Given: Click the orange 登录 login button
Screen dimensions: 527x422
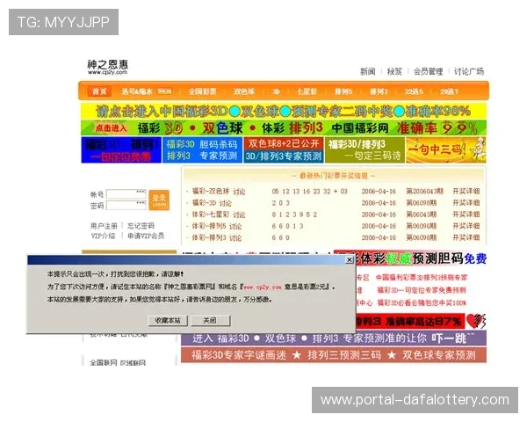Looking at the screenshot, I should [159, 200].
